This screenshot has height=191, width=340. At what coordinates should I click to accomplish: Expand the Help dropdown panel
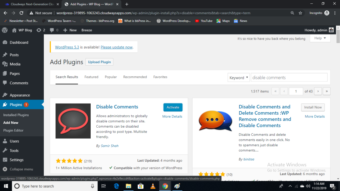pos(320,38)
